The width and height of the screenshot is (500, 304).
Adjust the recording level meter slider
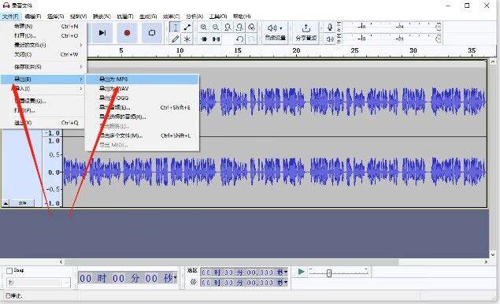click(439, 27)
